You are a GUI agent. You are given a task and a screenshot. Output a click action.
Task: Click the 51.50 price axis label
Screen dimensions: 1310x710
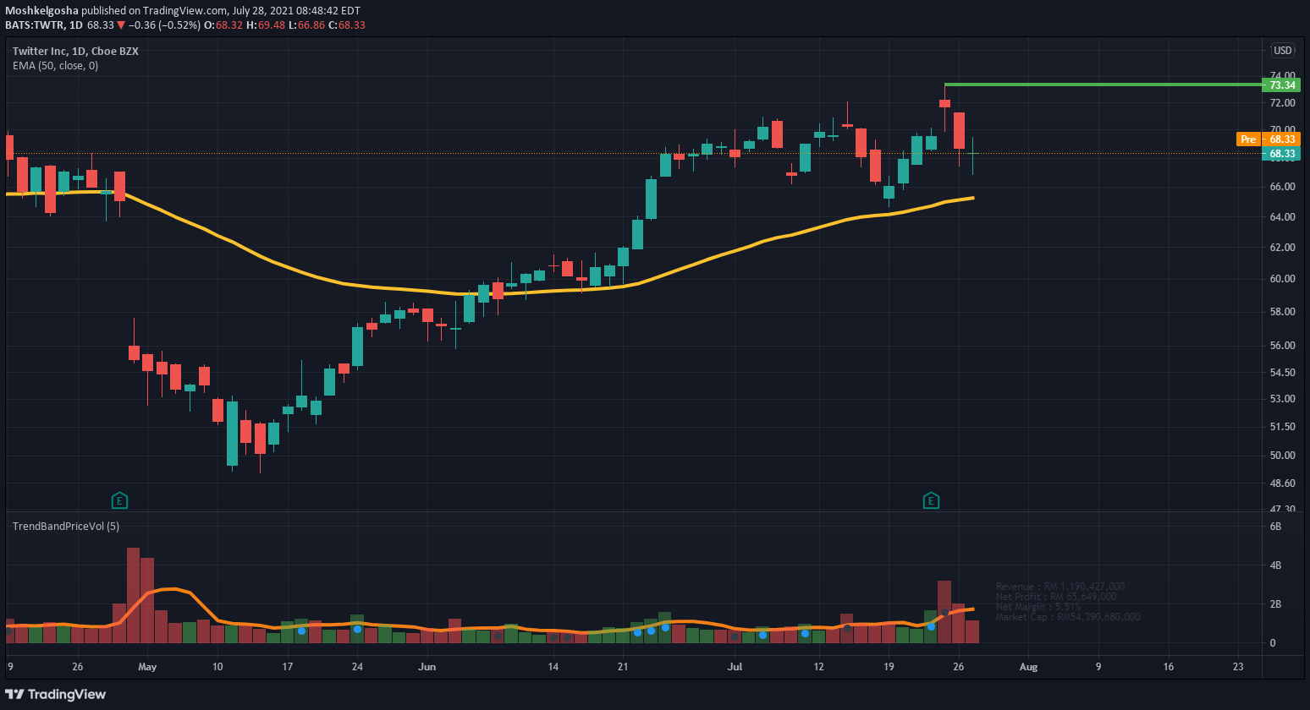(1283, 427)
